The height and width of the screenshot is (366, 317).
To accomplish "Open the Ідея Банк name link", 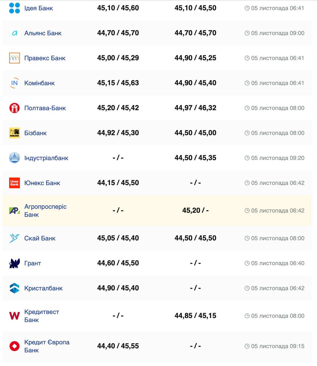I will (x=39, y=8).
